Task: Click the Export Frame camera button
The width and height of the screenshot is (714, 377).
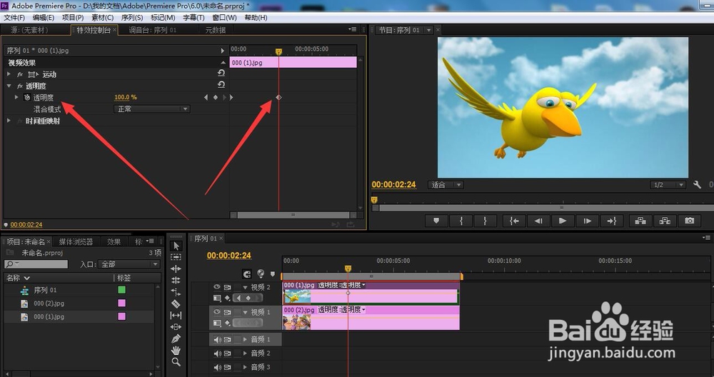Action: [x=690, y=221]
